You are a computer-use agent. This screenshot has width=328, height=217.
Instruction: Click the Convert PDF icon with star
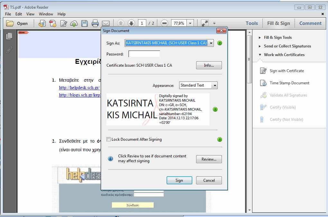tap(53, 23)
